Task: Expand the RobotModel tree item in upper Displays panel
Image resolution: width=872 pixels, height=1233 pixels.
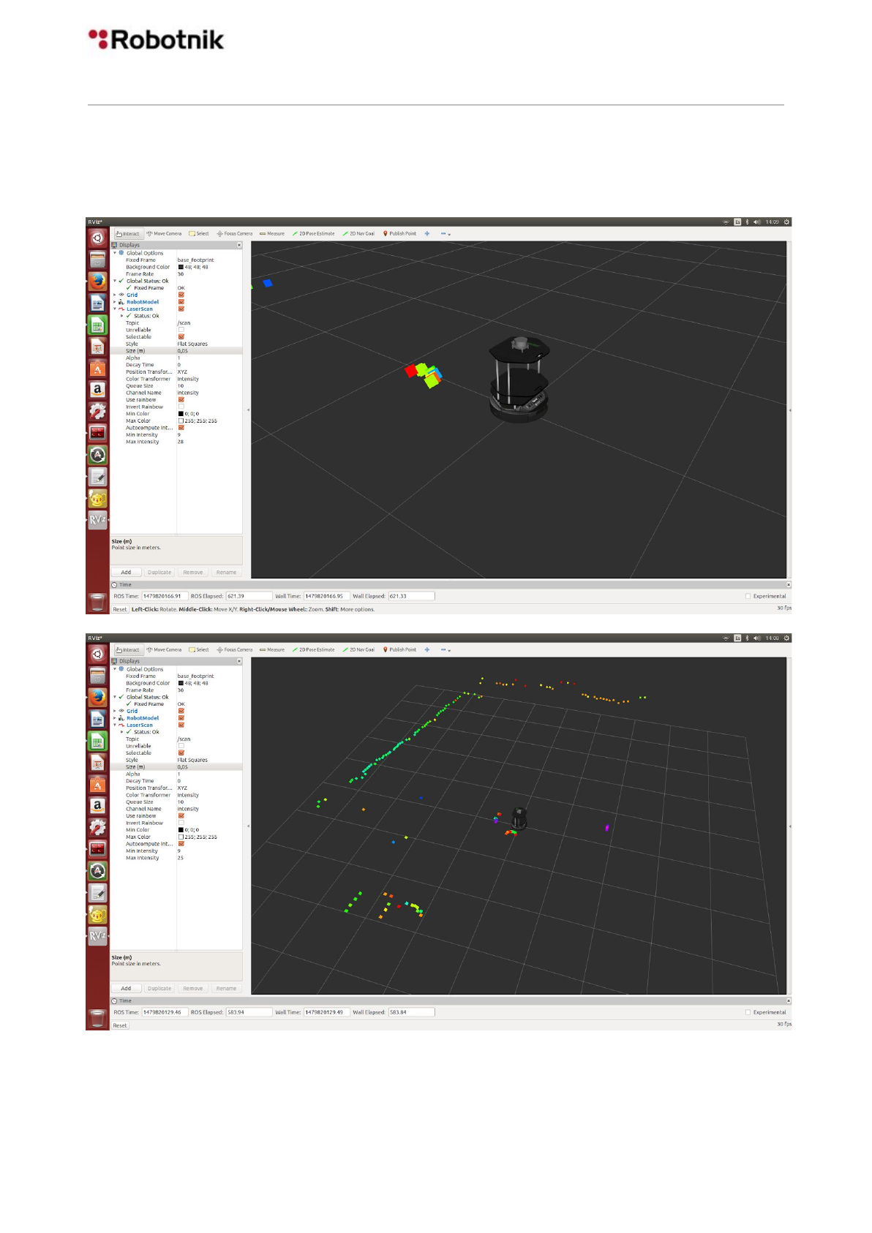Action: pos(115,302)
